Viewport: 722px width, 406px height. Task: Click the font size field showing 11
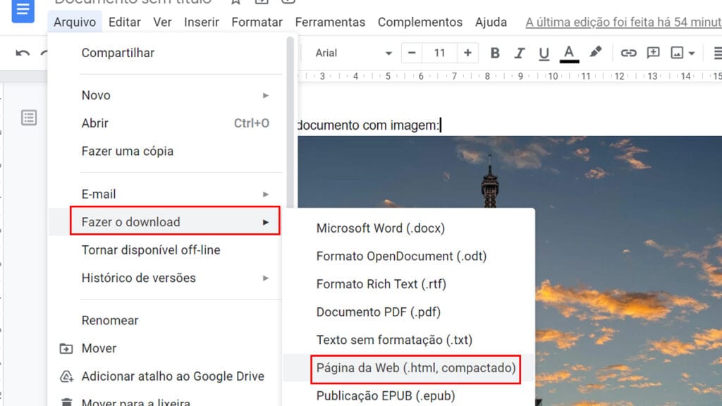(440, 53)
